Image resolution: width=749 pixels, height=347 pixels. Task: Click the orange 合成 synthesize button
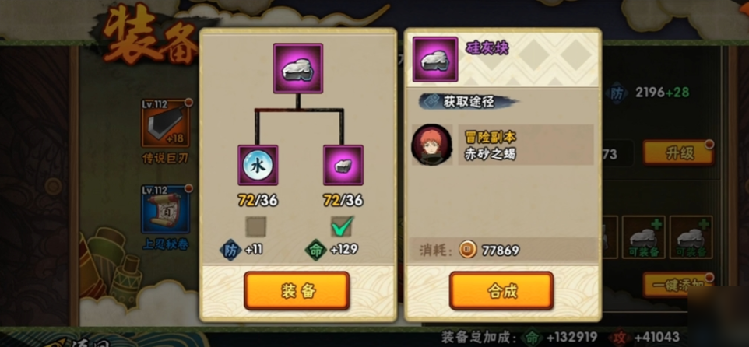501,291
